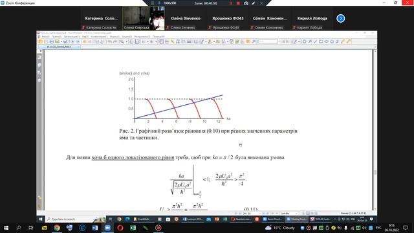Take a snapshot with recorder camera icon
The height and width of the screenshot is (233, 414).
246,3
